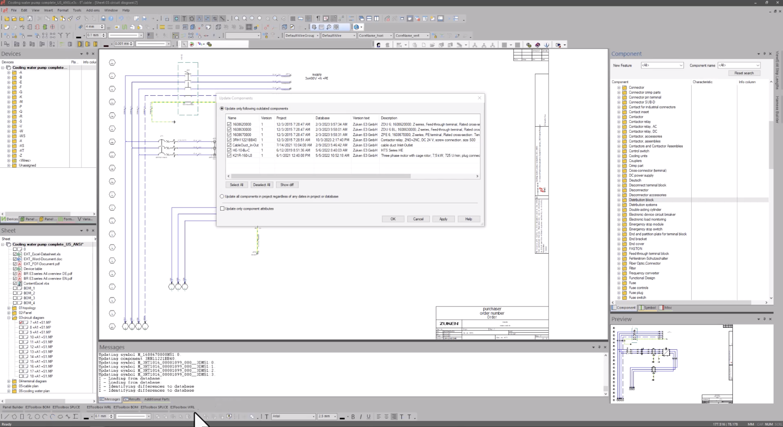Click the 3D box view icon

coord(218,27)
